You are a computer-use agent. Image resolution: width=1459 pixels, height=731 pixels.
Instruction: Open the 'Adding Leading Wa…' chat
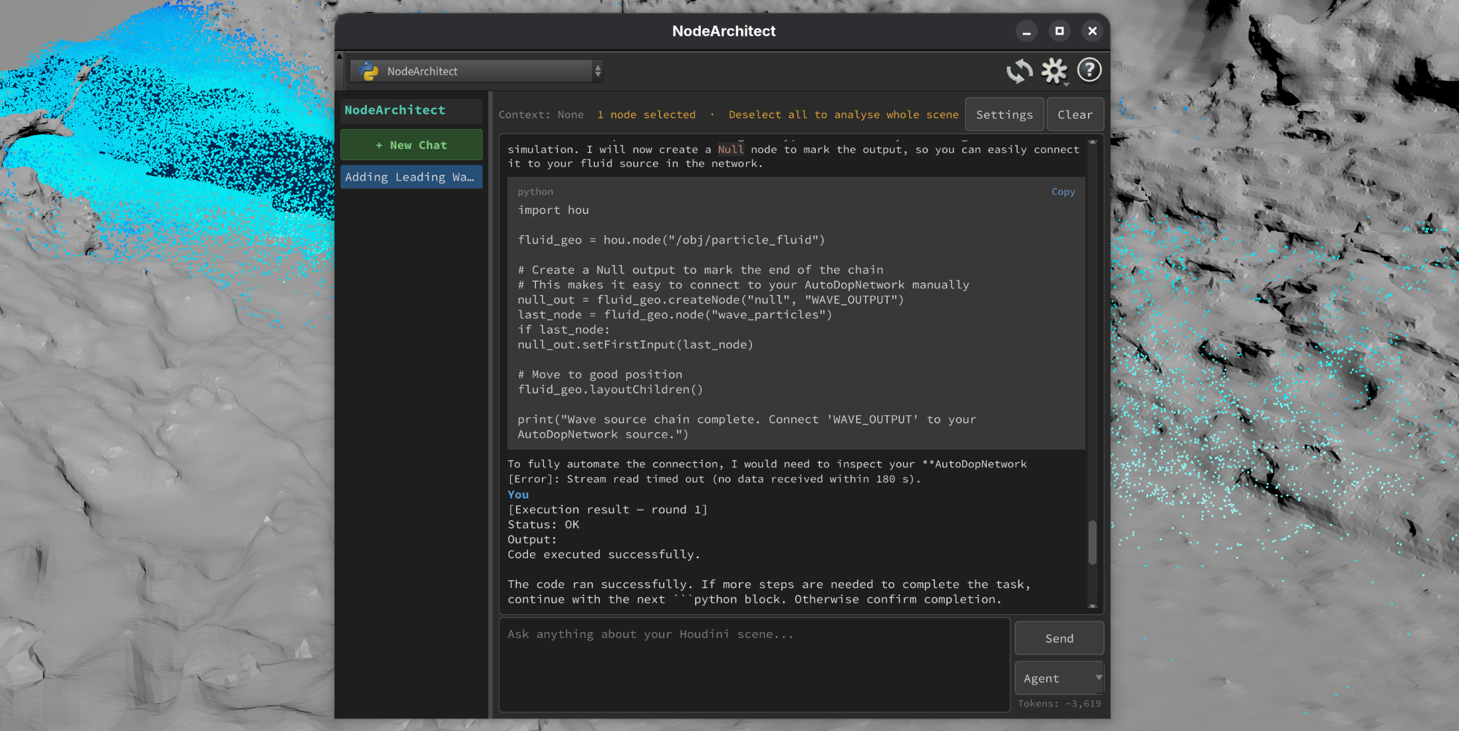tap(411, 177)
